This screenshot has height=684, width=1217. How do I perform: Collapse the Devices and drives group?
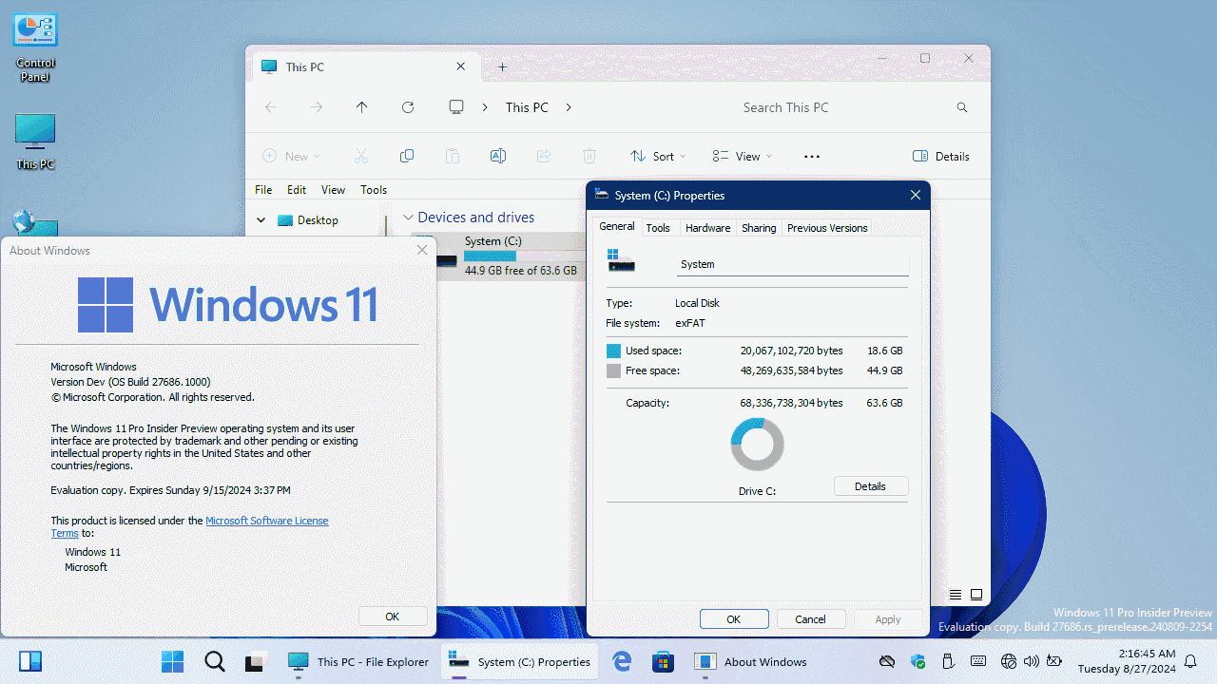coord(408,218)
